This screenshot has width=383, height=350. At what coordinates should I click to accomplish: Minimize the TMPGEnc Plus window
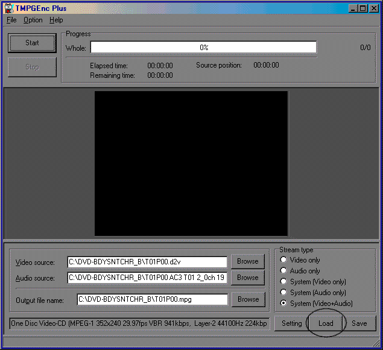tap(353, 8)
